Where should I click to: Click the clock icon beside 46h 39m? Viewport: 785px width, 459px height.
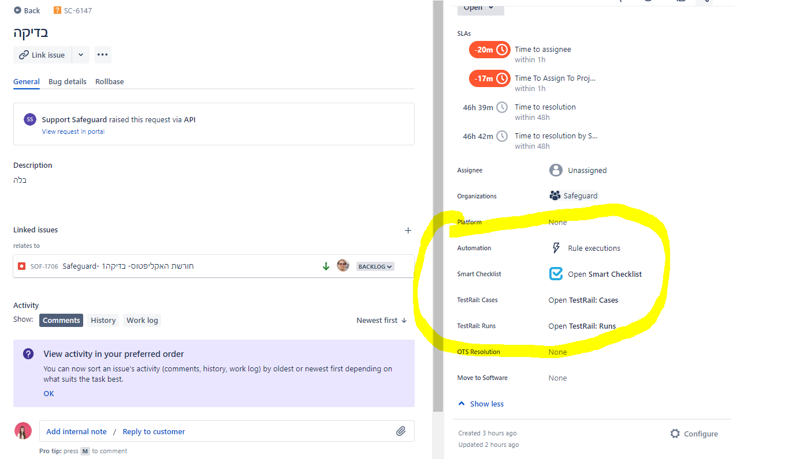(503, 107)
